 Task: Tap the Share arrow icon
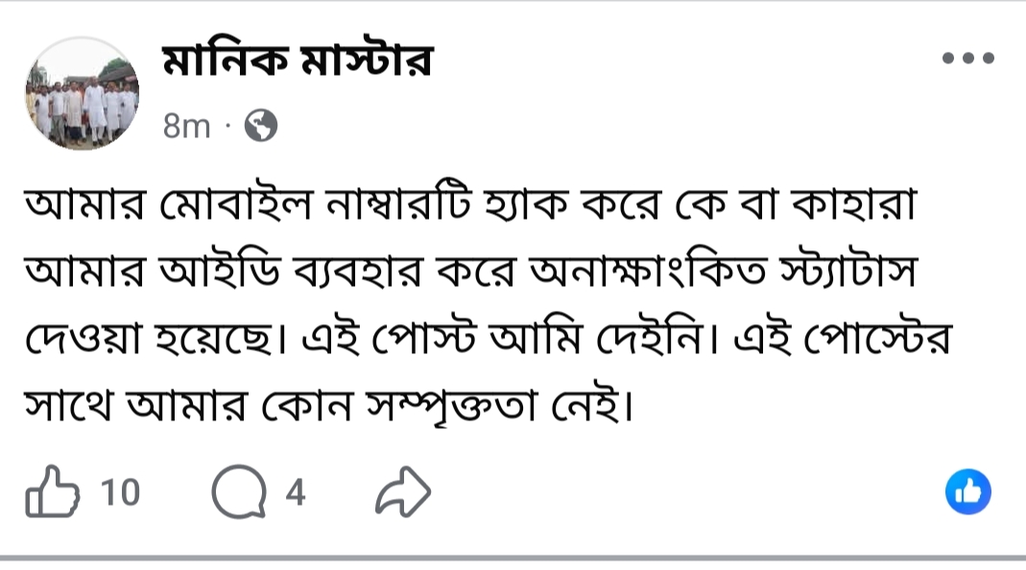[x=404, y=494]
